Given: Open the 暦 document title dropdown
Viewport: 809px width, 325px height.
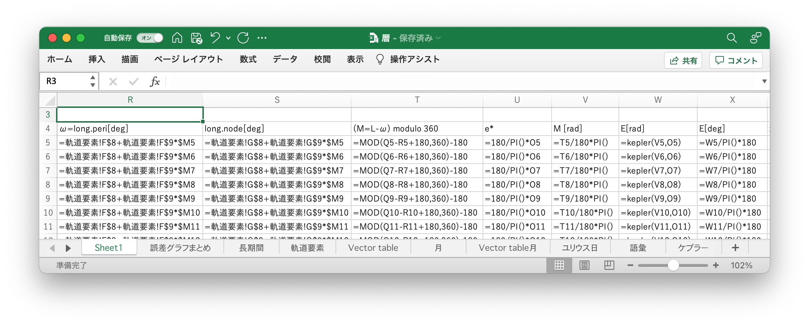Looking at the screenshot, I should [438, 38].
